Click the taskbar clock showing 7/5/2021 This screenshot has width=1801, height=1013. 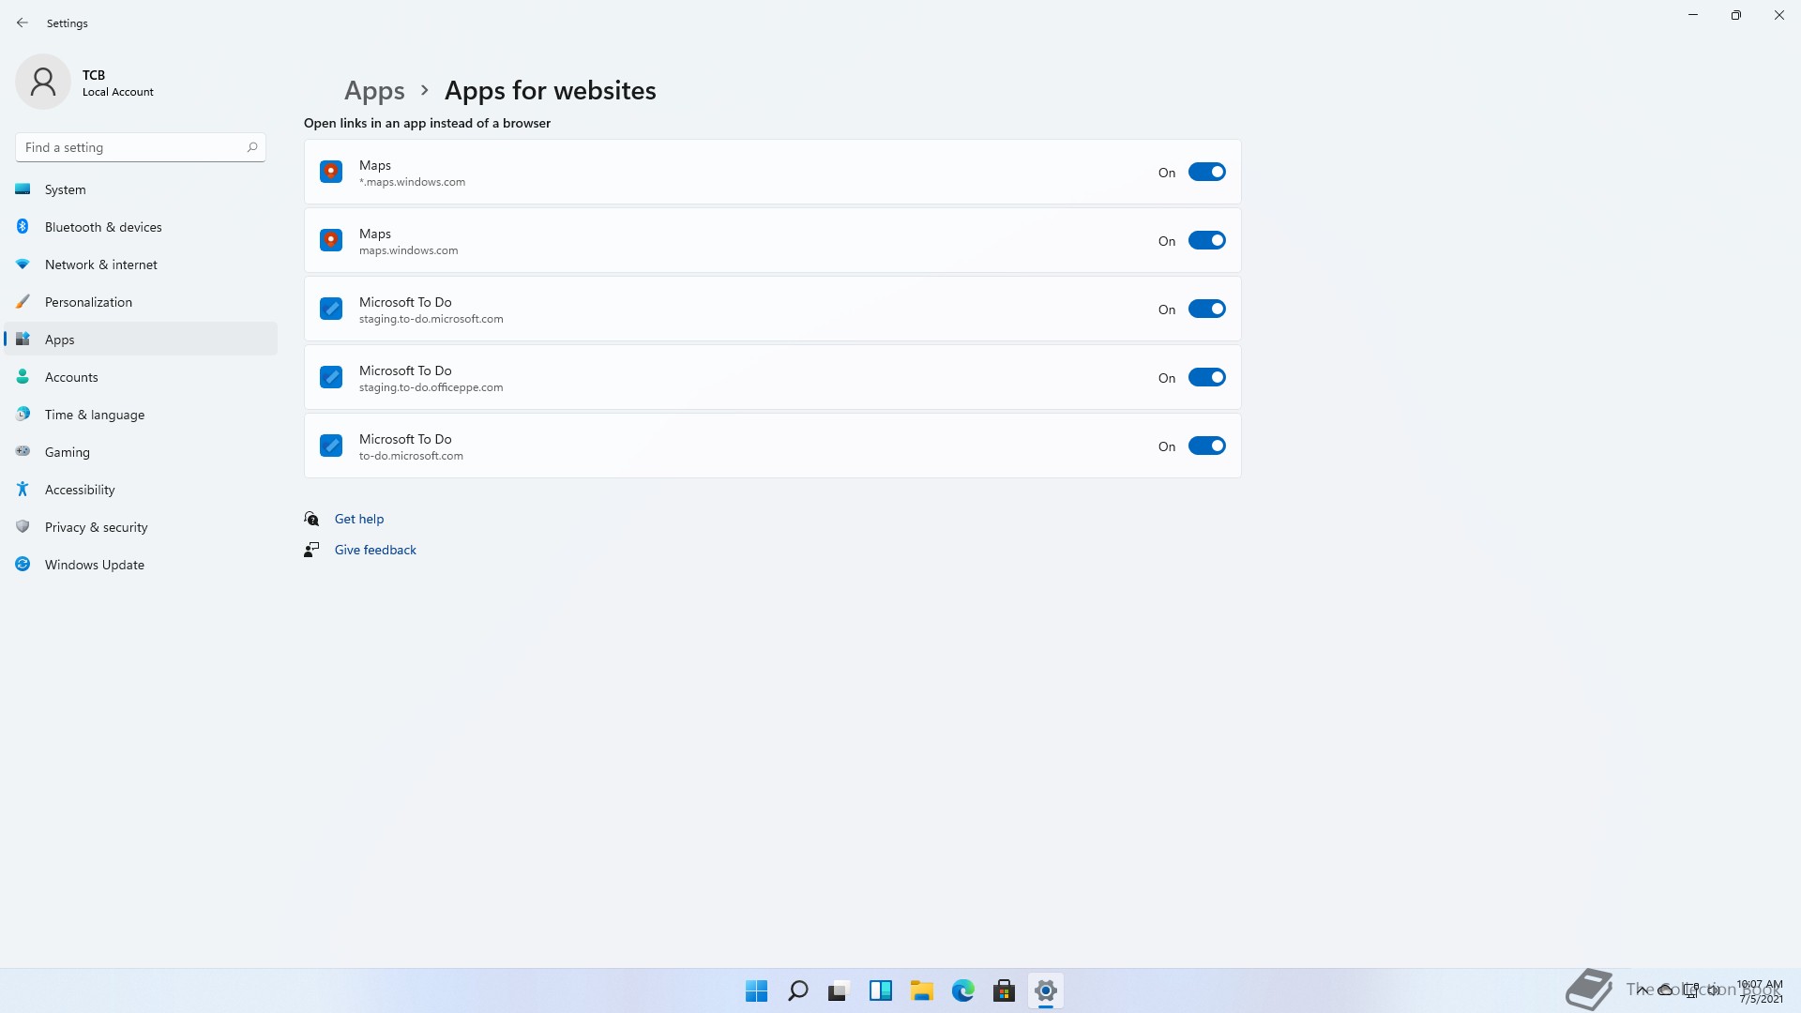1760,991
